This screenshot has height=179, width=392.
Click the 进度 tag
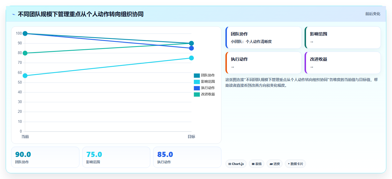click(x=275, y=164)
